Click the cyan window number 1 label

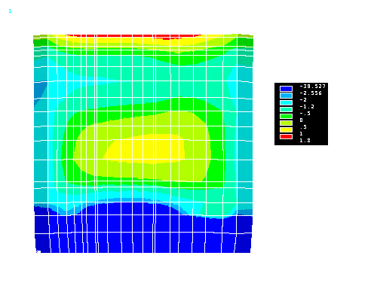click(10, 11)
